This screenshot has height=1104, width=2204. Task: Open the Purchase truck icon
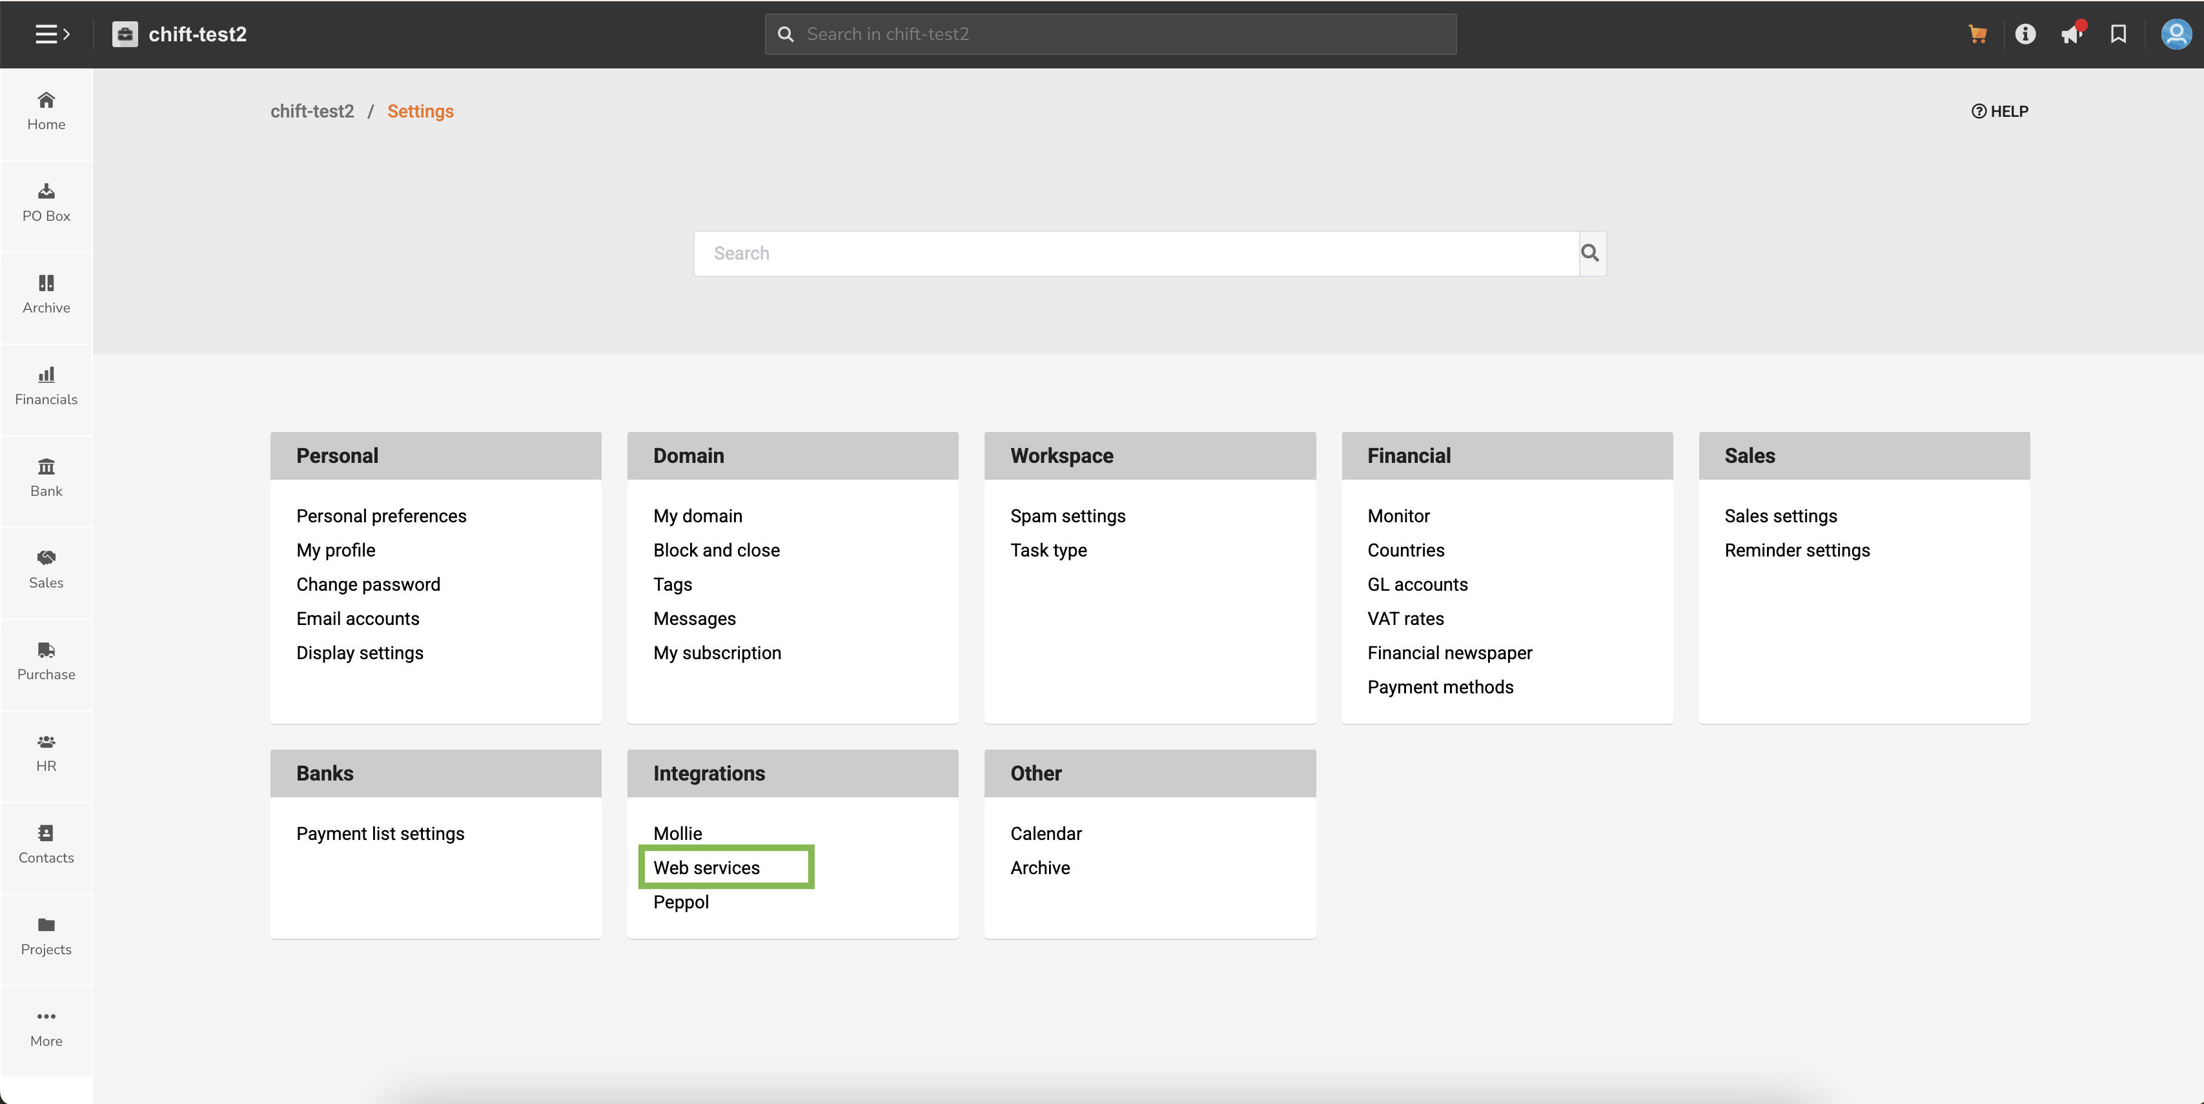pos(46,660)
